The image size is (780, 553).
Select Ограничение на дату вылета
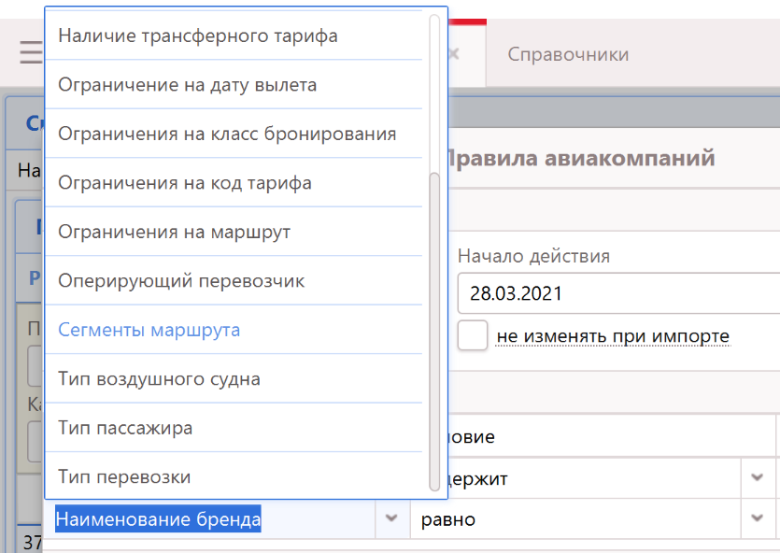(188, 85)
